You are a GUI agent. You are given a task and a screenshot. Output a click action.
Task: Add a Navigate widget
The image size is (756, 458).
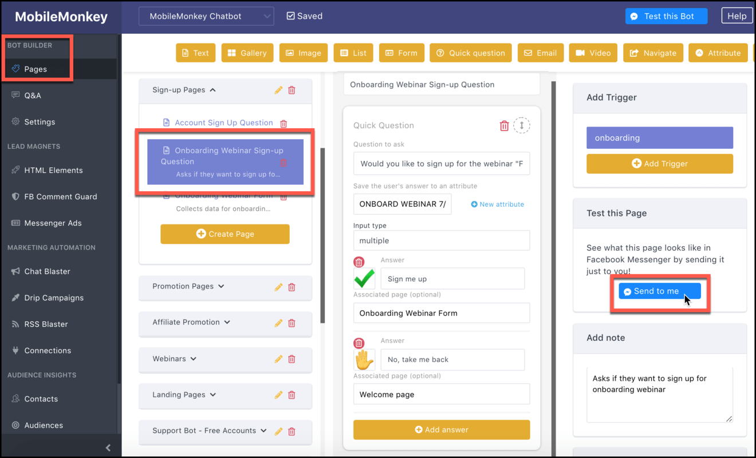point(653,53)
